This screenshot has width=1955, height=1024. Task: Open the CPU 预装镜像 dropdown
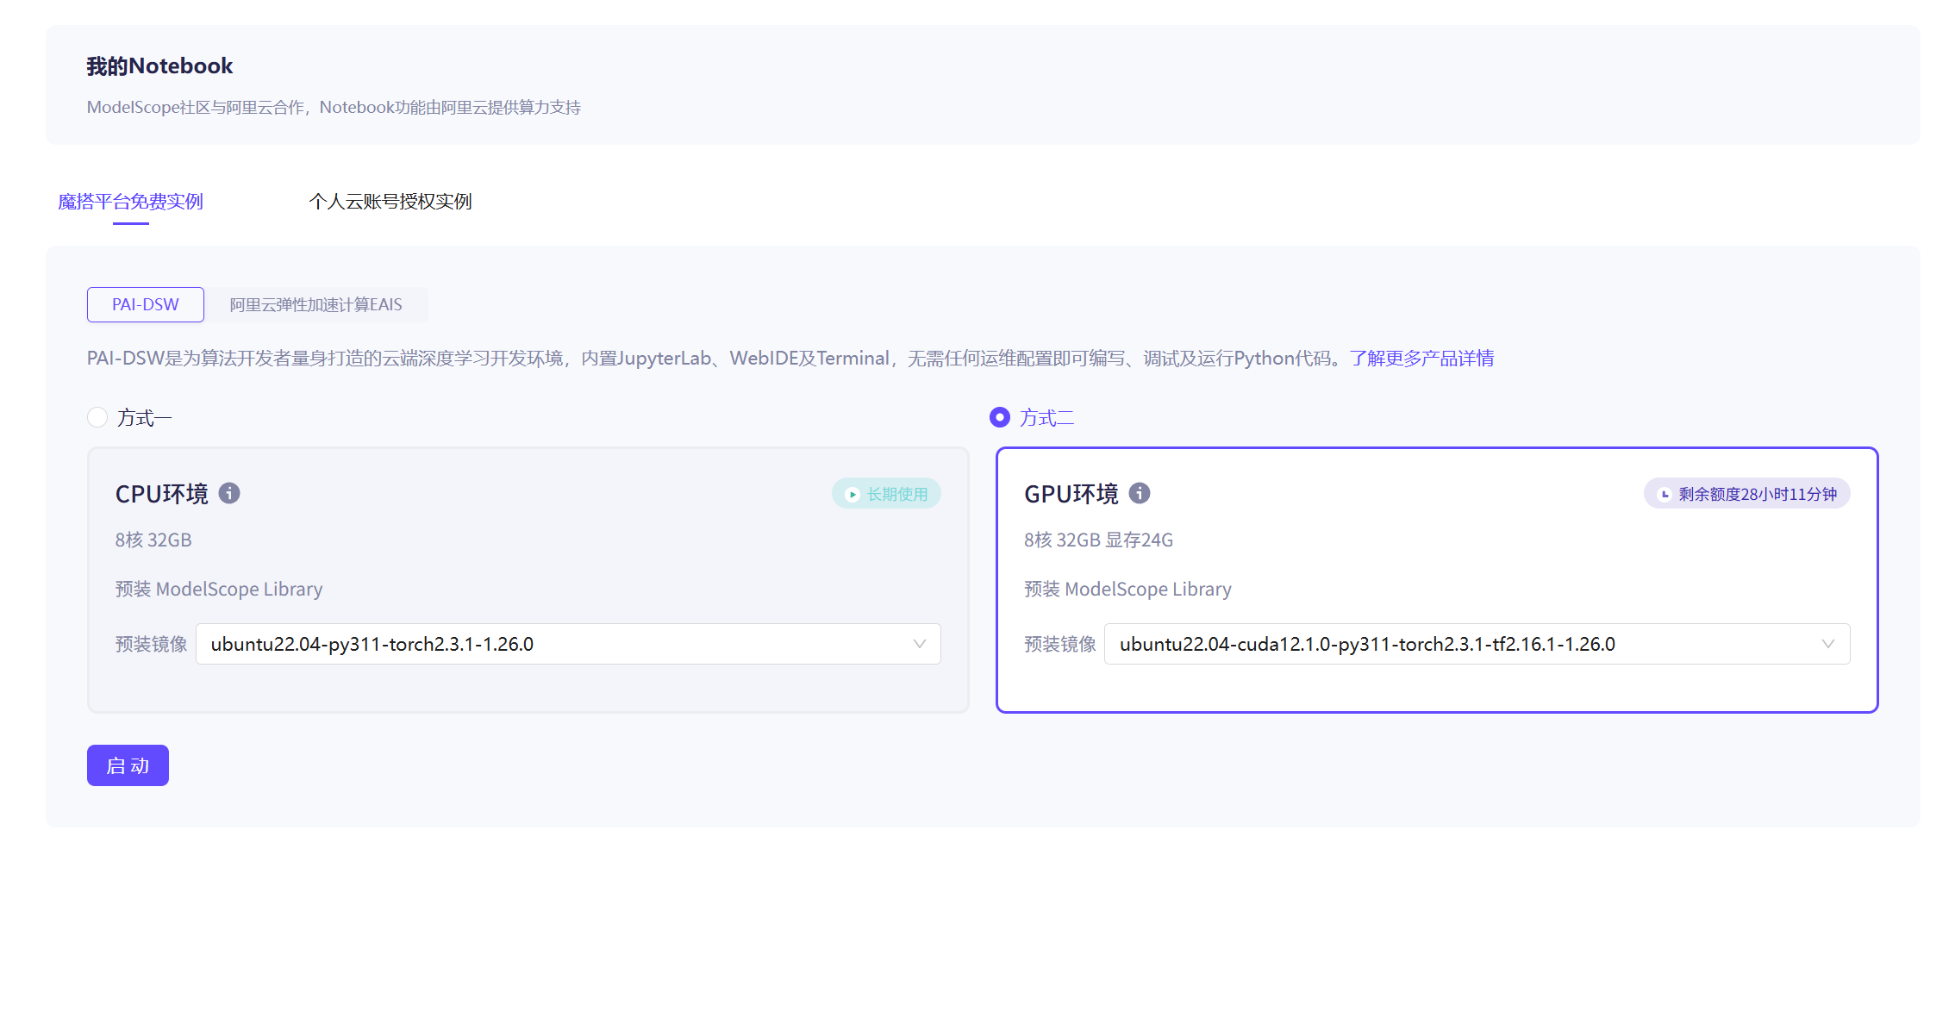click(552, 644)
